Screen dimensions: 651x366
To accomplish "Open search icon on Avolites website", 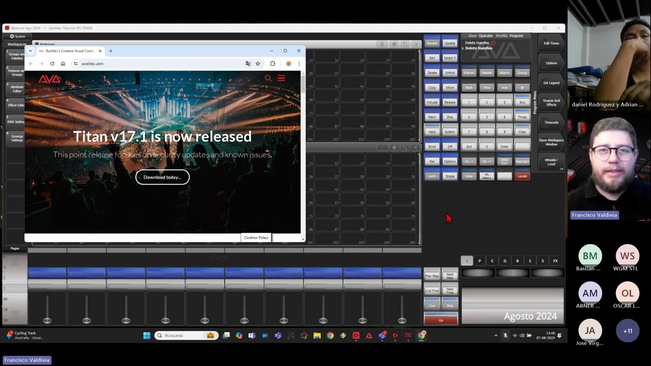I will click(x=268, y=78).
